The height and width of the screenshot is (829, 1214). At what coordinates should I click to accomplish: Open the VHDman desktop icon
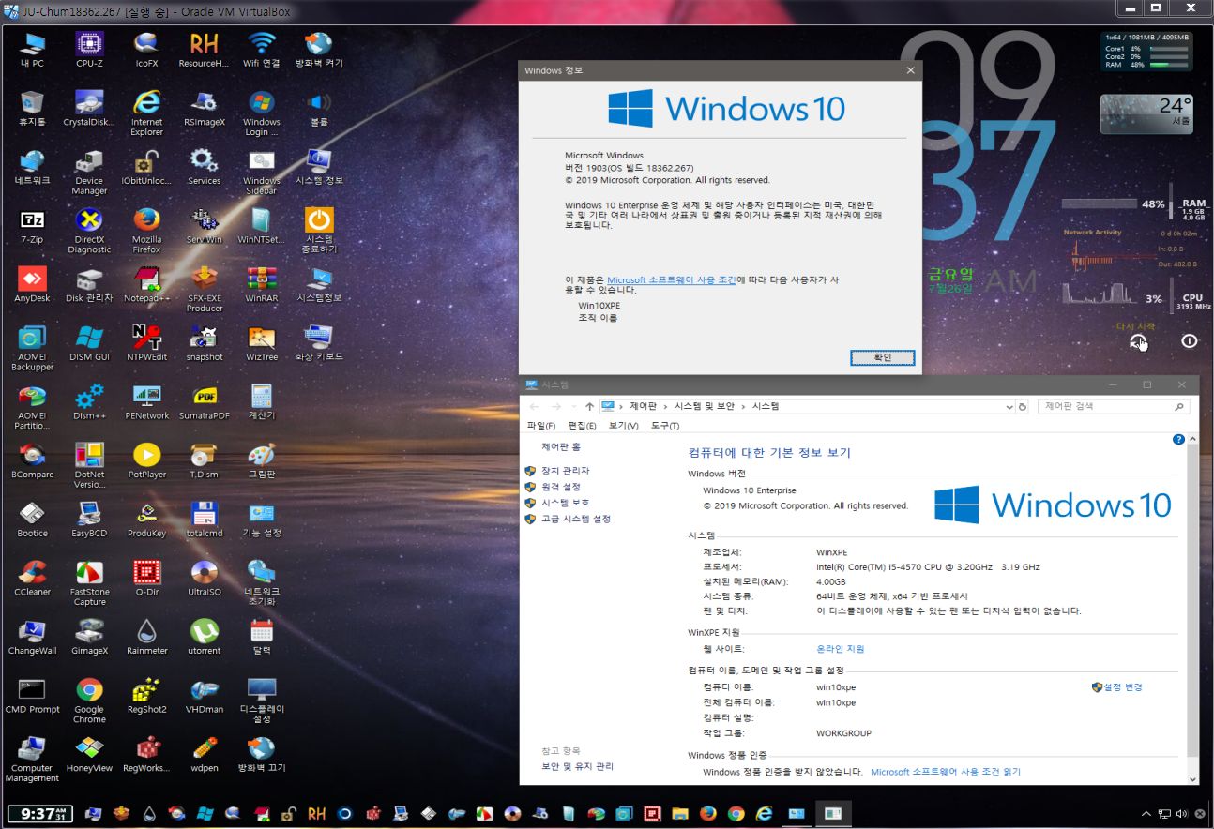pyautogui.click(x=205, y=697)
